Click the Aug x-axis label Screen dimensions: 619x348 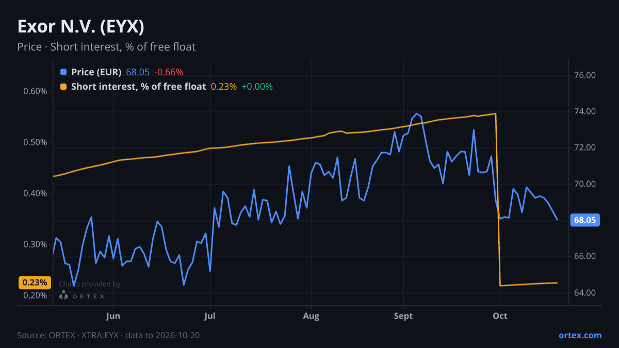click(x=311, y=316)
